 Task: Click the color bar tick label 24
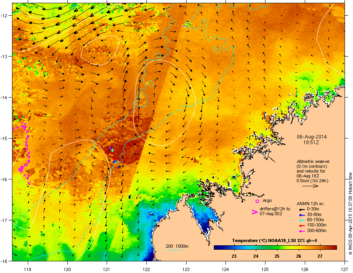[x=256, y=256]
